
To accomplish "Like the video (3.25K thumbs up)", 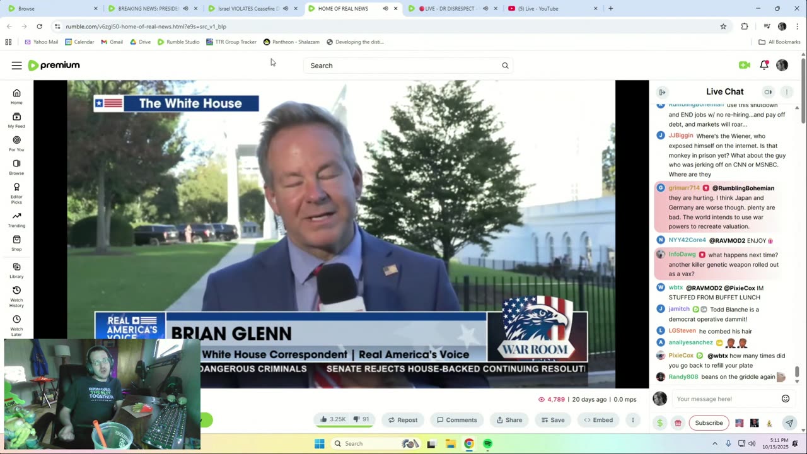I will (333, 420).
